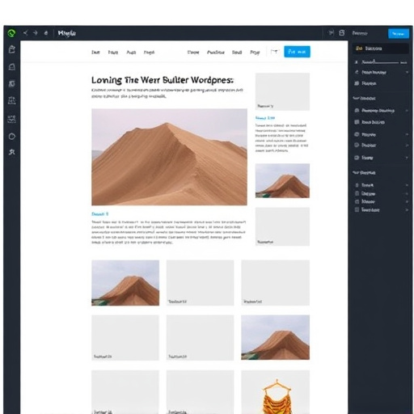Viewport: 414px width, 414px height.
Task: Select the large sand dune image
Action: pyautogui.click(x=169, y=157)
